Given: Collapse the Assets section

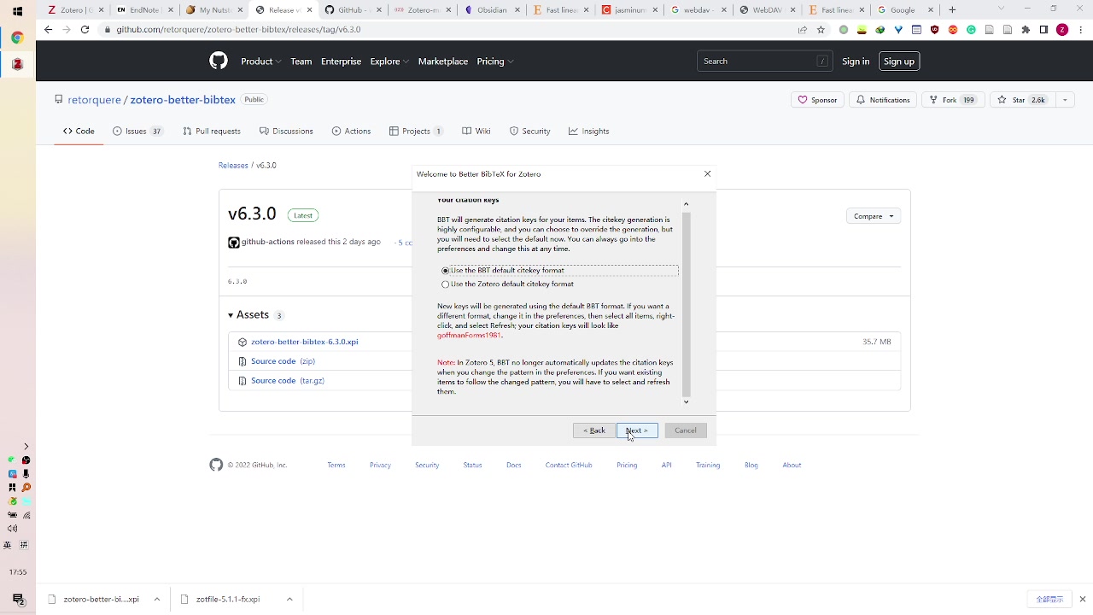Looking at the screenshot, I should [248, 315].
